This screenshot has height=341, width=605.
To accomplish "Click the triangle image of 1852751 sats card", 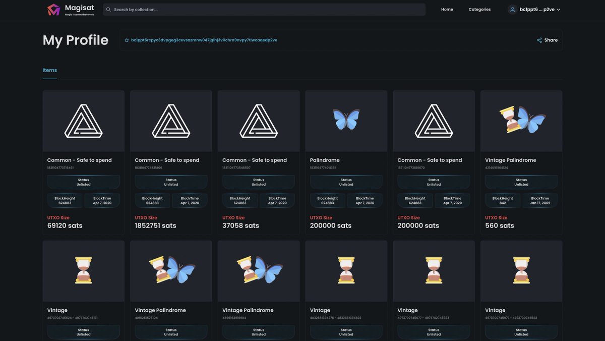I will tap(171, 121).
